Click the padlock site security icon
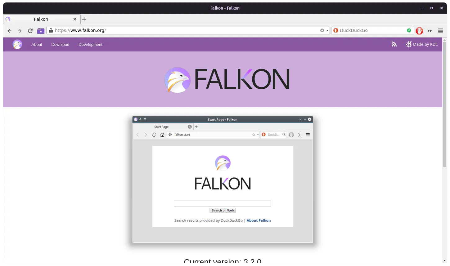Image resolution: width=450 pixels, height=266 pixels. 51,30
